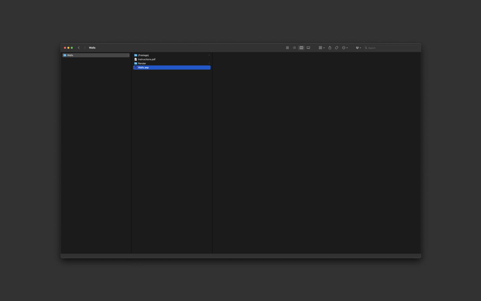The height and width of the screenshot is (301, 481).
Task: Click the Instructions.pdf document icon
Action: pos(135,59)
